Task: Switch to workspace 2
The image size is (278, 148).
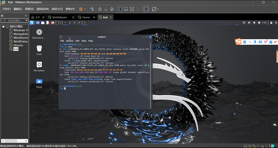Action: point(70,22)
